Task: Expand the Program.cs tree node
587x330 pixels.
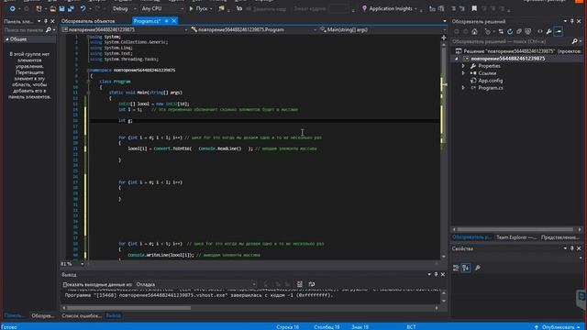Action: click(463, 88)
